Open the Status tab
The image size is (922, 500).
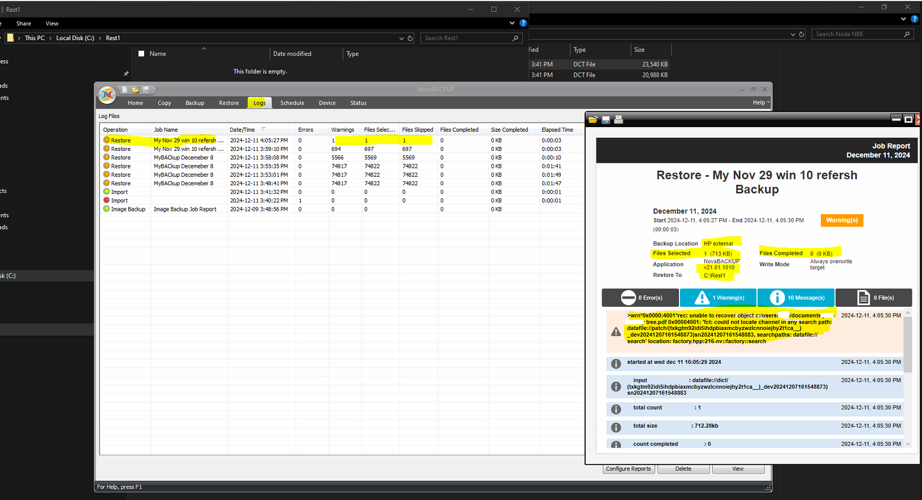pyautogui.click(x=358, y=103)
